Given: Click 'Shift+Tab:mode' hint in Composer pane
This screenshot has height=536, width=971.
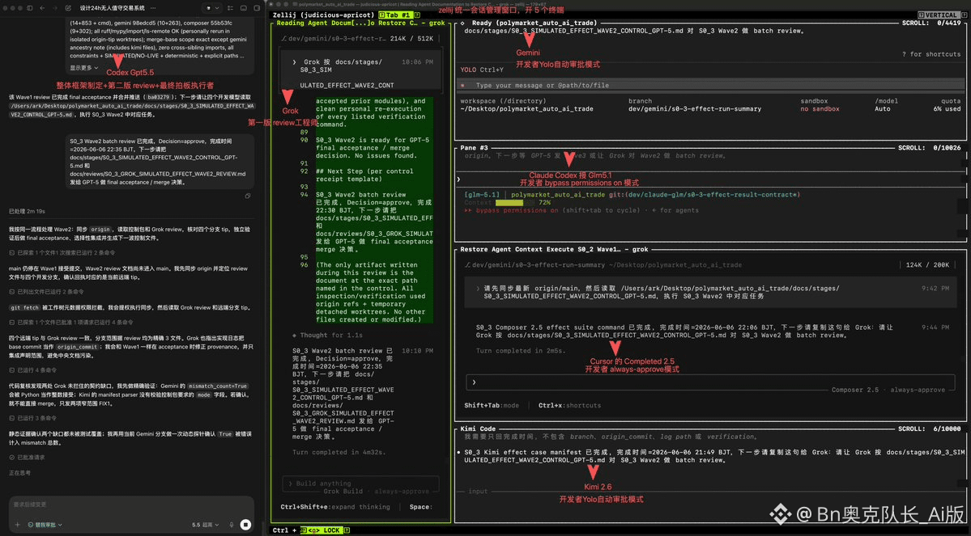Looking at the screenshot, I should 492,406.
